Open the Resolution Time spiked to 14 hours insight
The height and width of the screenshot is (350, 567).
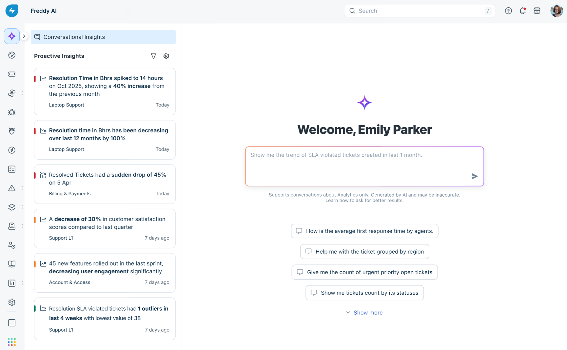tap(105, 91)
